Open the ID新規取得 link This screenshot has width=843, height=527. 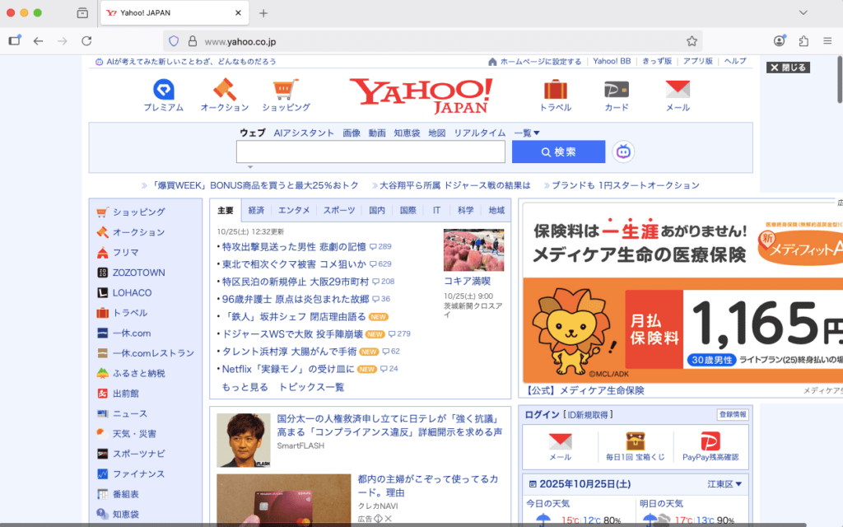pyautogui.click(x=588, y=415)
